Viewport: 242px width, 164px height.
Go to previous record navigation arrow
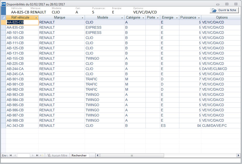(15, 155)
